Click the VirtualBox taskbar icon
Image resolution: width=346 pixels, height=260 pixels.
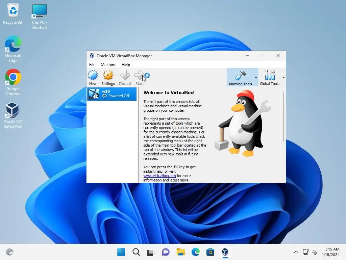(x=225, y=252)
